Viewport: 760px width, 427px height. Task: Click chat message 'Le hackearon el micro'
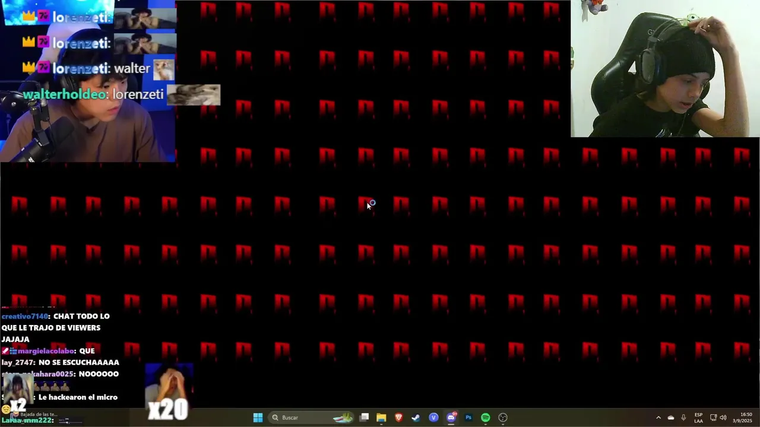tap(78, 397)
